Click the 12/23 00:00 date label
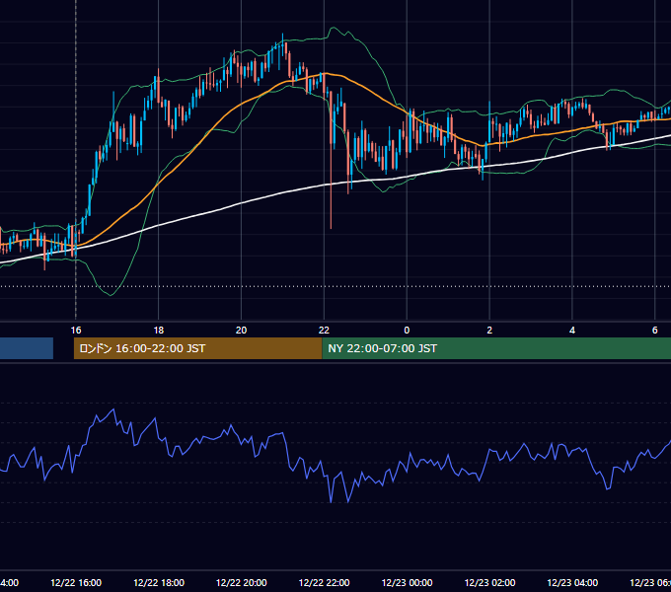Viewport: 671px width, 592px height. tap(407, 582)
